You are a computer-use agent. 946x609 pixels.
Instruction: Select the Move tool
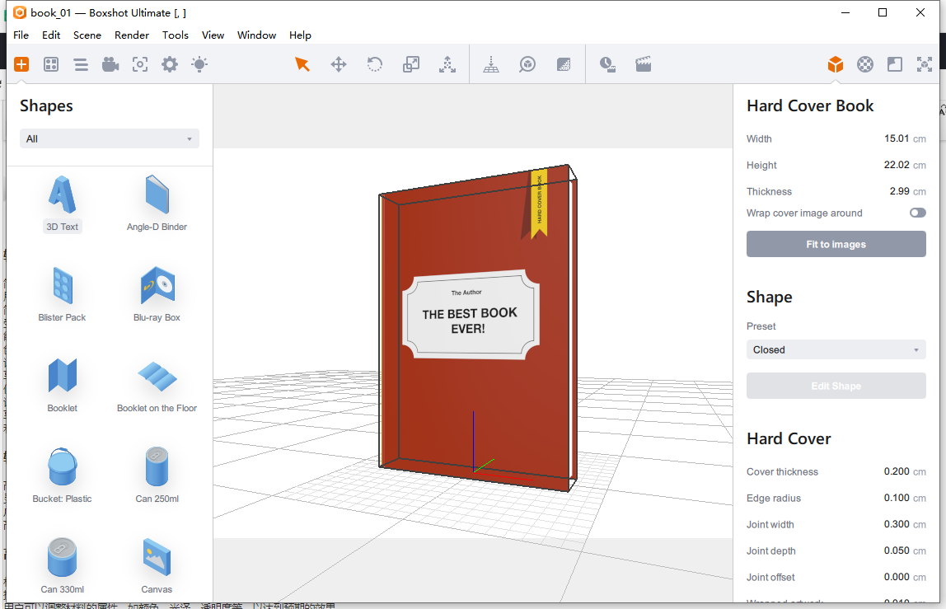(339, 64)
